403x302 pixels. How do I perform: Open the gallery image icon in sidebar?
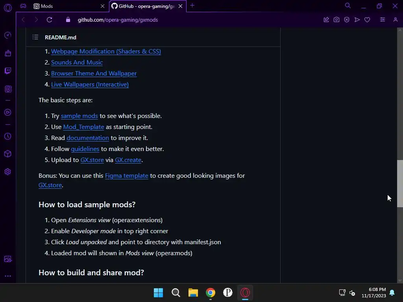(x=8, y=259)
